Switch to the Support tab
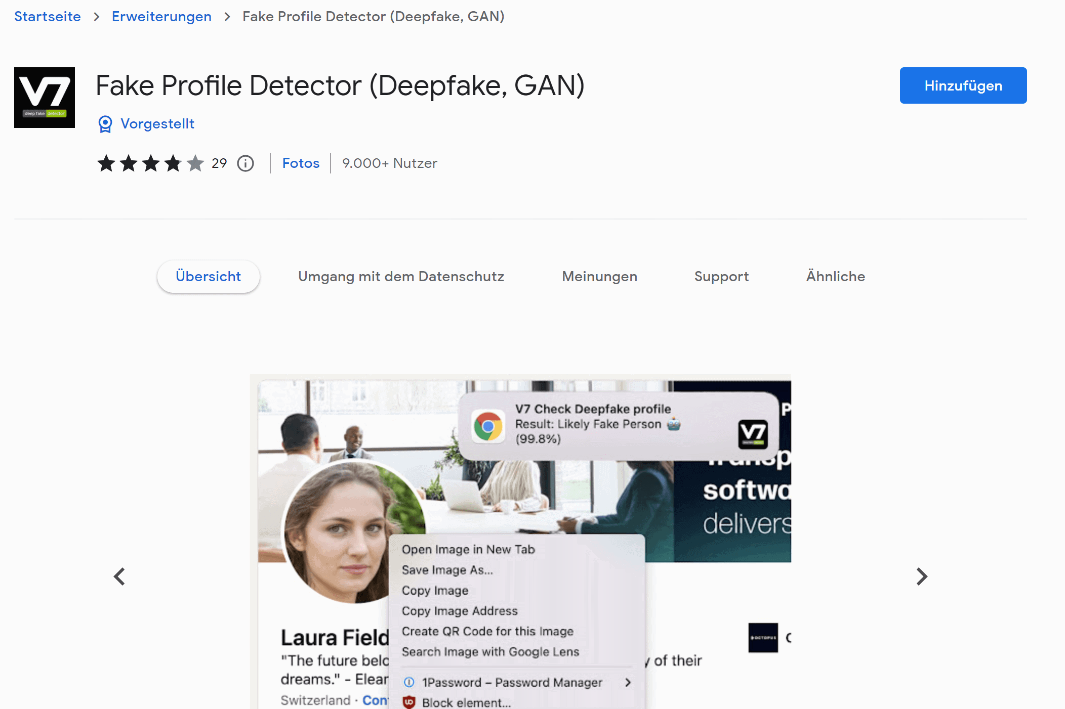1065x709 pixels. click(x=721, y=277)
